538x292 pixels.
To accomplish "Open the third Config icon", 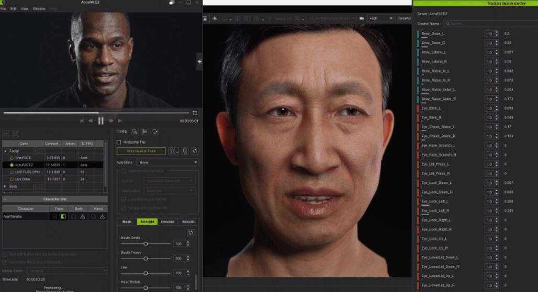I will [x=155, y=132].
